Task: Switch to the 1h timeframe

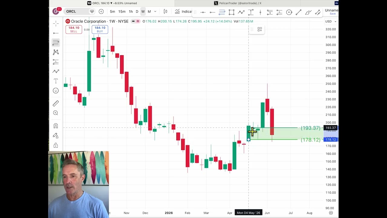Action: click(x=131, y=12)
